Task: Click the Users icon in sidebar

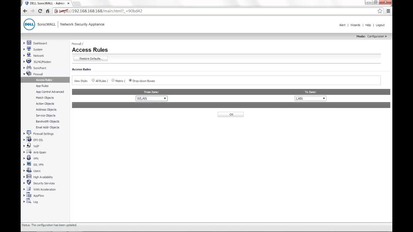Action: 29,170
